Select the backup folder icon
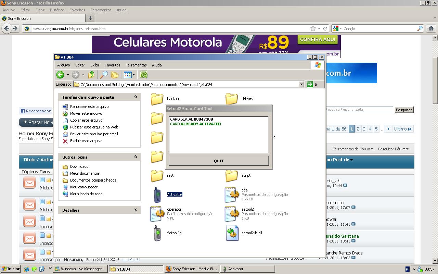 point(157,99)
